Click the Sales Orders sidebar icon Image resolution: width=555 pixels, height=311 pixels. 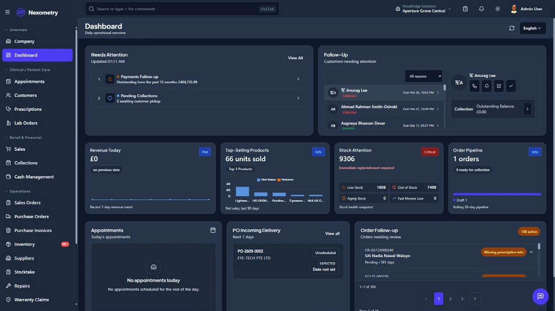(8, 203)
